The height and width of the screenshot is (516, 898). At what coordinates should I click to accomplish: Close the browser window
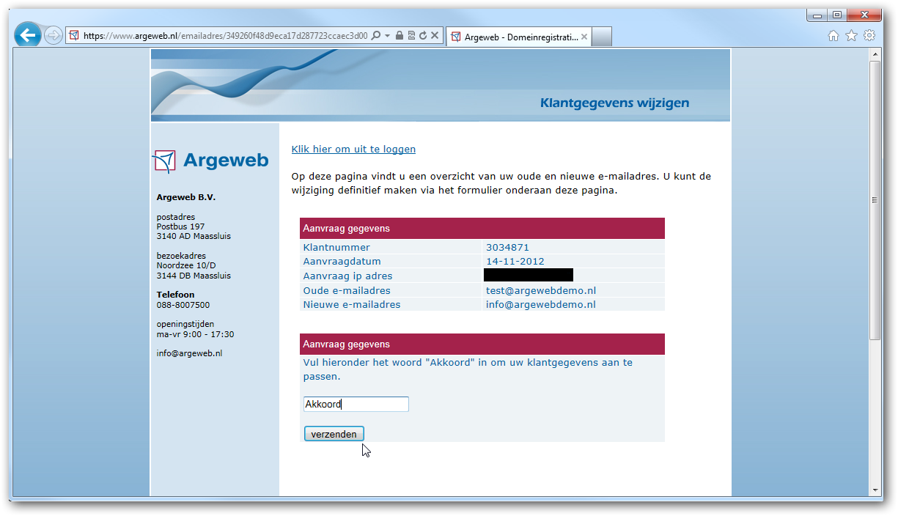864,15
